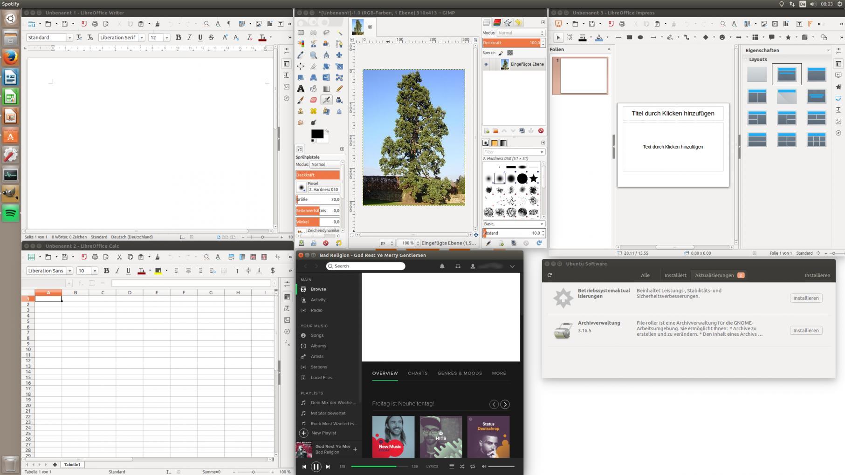Open Spotify notifications bell
This screenshot has width=845, height=475.
(x=442, y=266)
